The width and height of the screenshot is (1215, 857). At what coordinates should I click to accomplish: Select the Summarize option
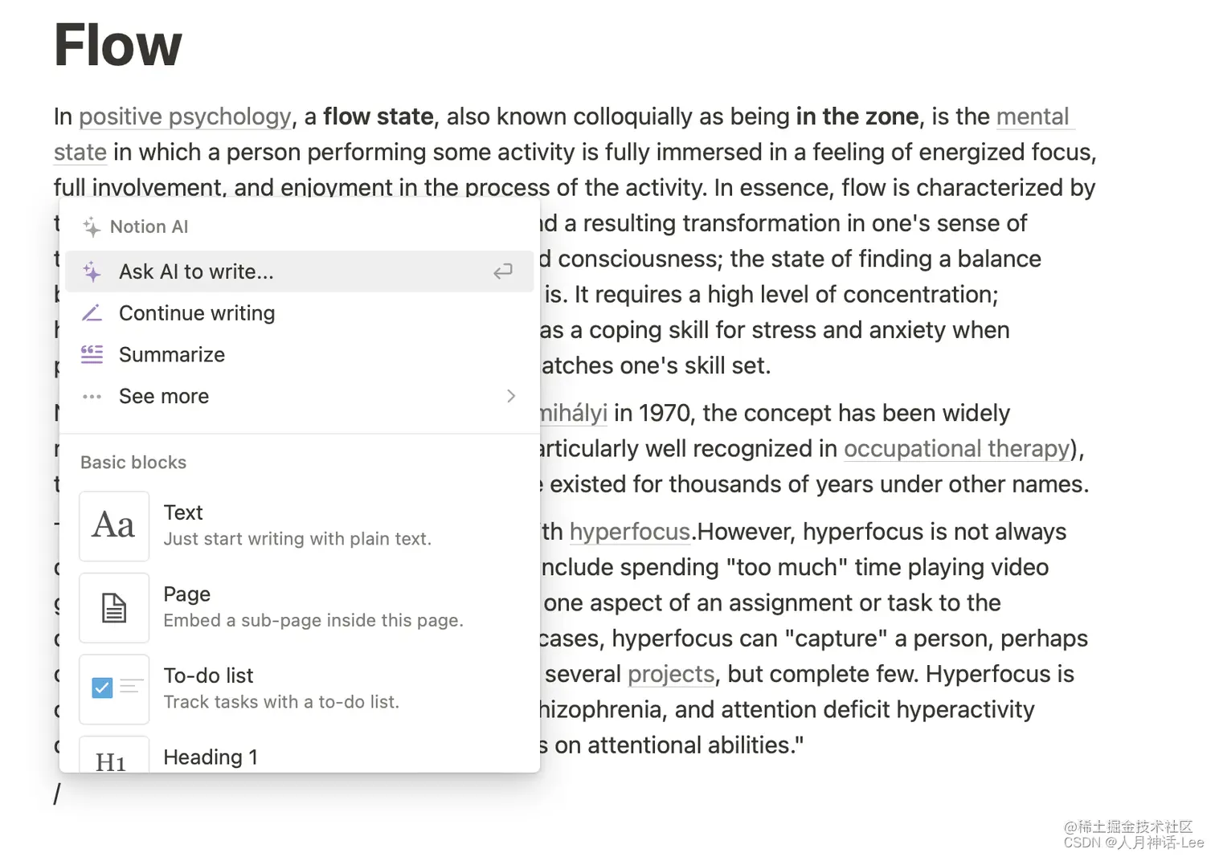point(299,355)
